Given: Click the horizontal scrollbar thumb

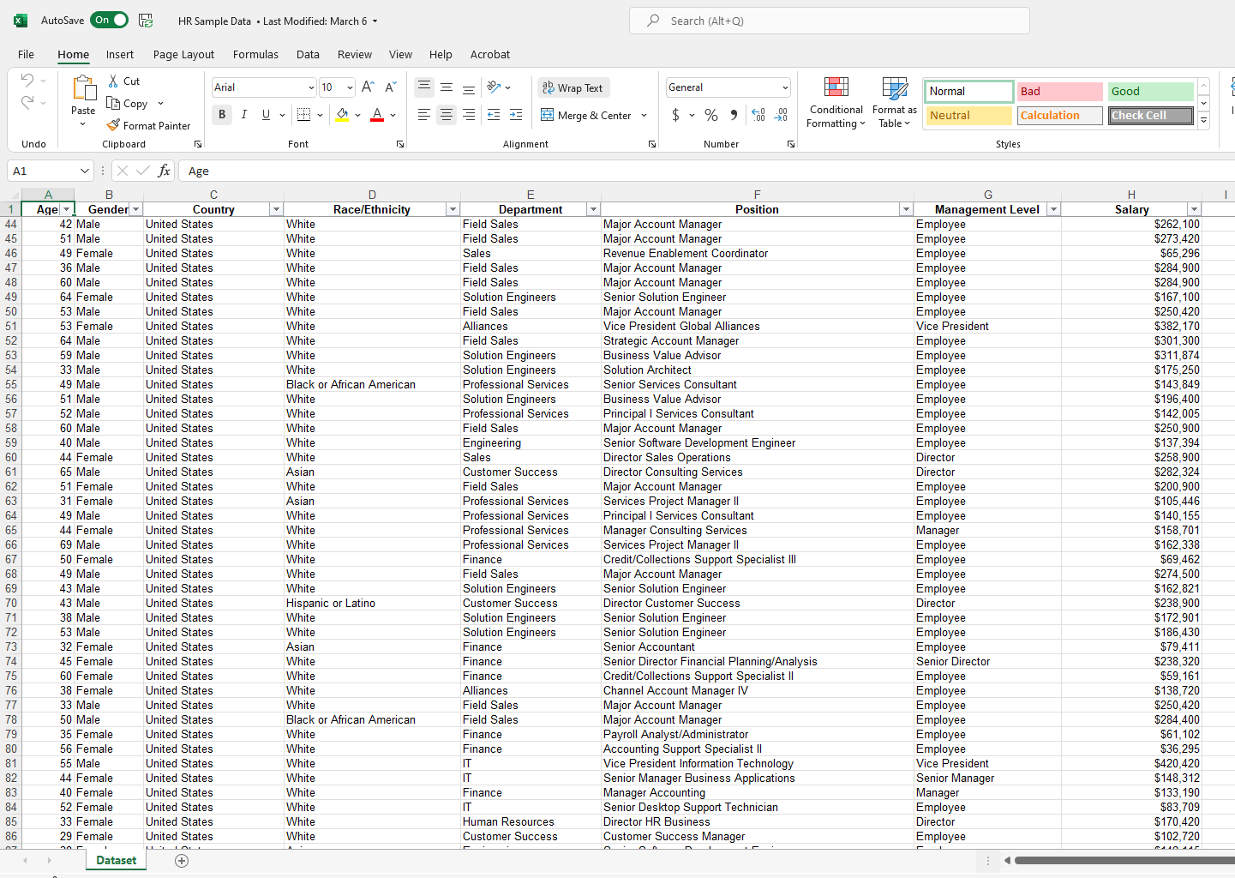Looking at the screenshot, I should pyautogui.click(x=1124, y=860).
